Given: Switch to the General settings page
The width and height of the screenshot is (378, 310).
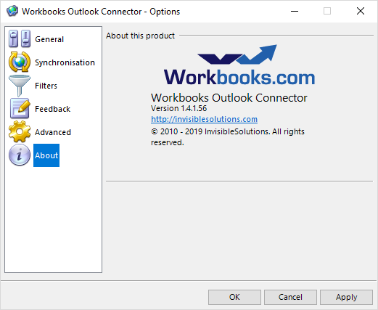Looking at the screenshot, I should click(x=49, y=39).
